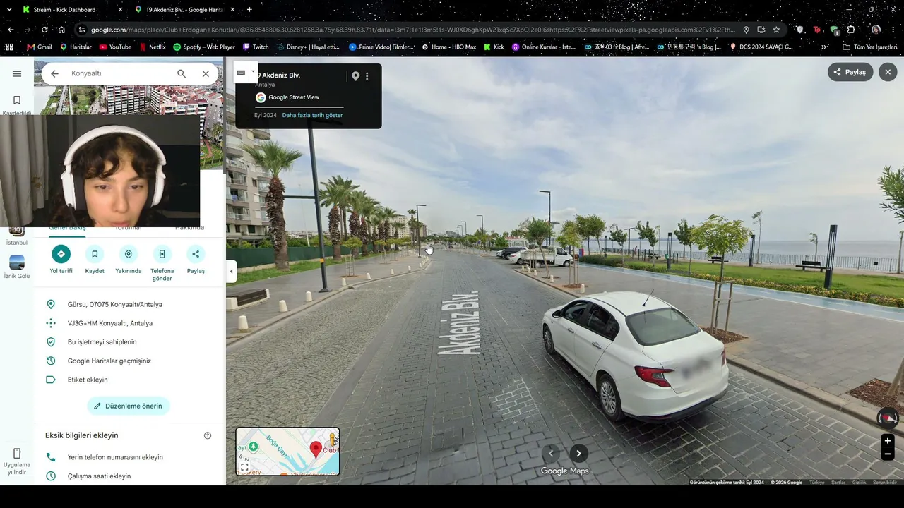Close Street View with the X button
The width and height of the screenshot is (904, 508).
pos(888,72)
